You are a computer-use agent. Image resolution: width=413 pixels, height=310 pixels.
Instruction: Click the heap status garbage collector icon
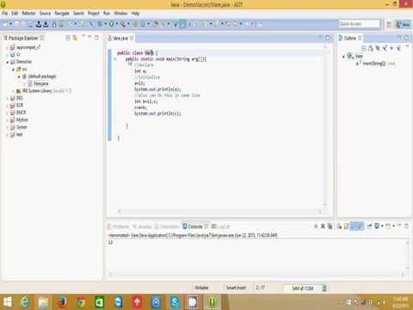pos(324,288)
